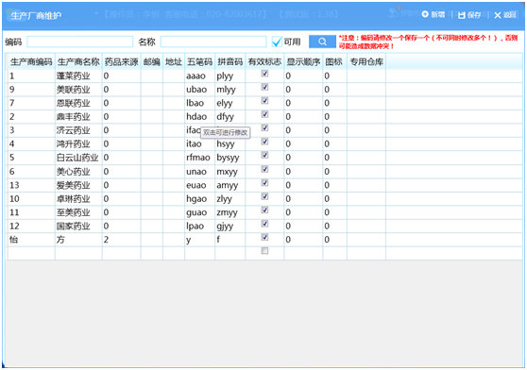Select the 至美药业 name cell
The width and height of the screenshot is (527, 370).
[x=78, y=212]
